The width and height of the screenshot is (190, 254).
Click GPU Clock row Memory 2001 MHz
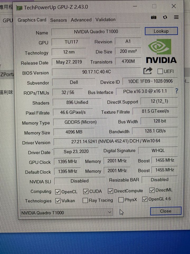(x=117, y=161)
